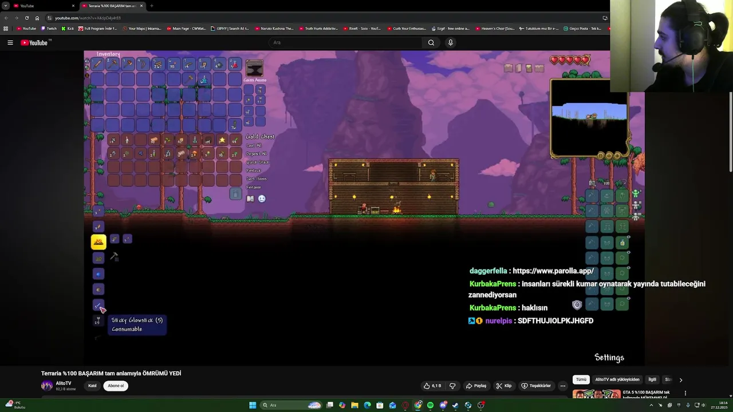The image size is (733, 412).
Task: Click Restock in chest menu
Action: pos(253,171)
